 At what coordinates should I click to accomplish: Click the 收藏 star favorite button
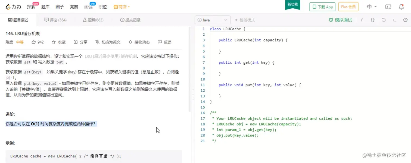click(59, 42)
